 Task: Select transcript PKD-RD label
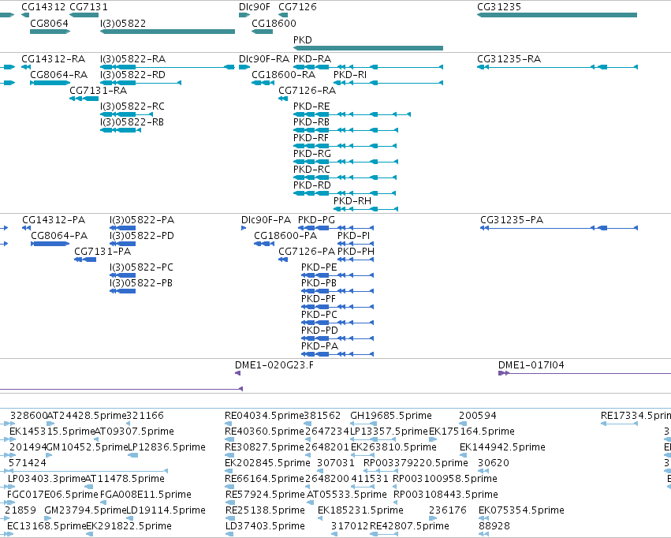click(312, 185)
